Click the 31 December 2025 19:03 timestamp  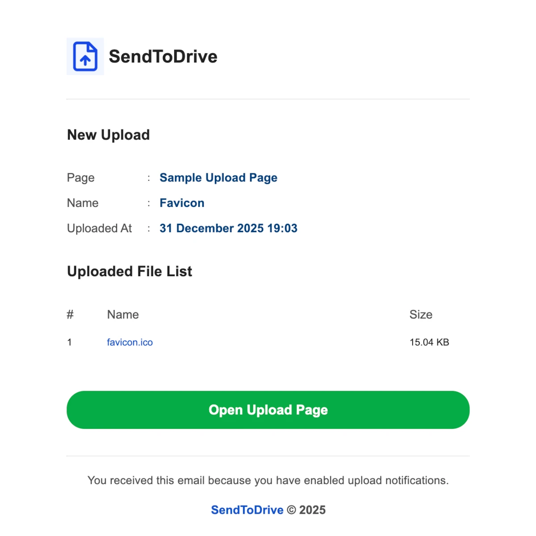pos(228,228)
